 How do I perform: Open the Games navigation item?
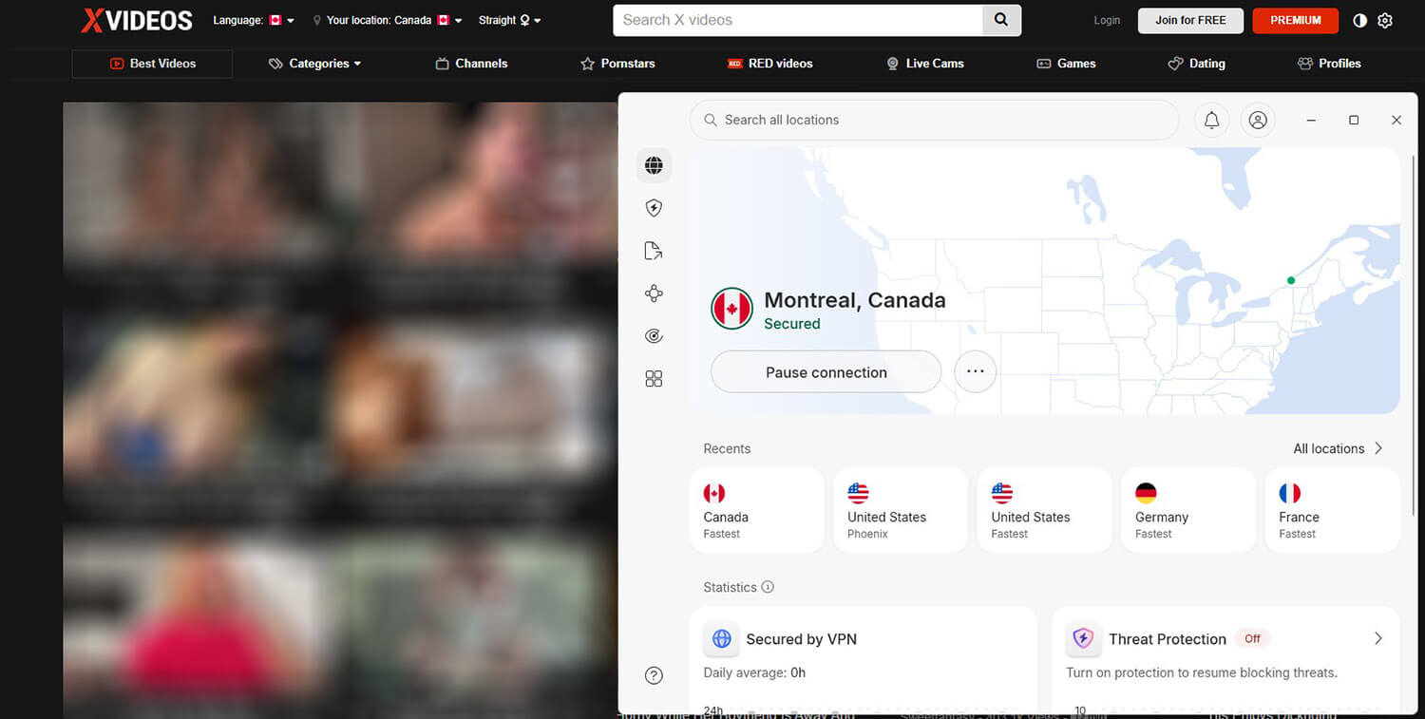coord(1066,64)
